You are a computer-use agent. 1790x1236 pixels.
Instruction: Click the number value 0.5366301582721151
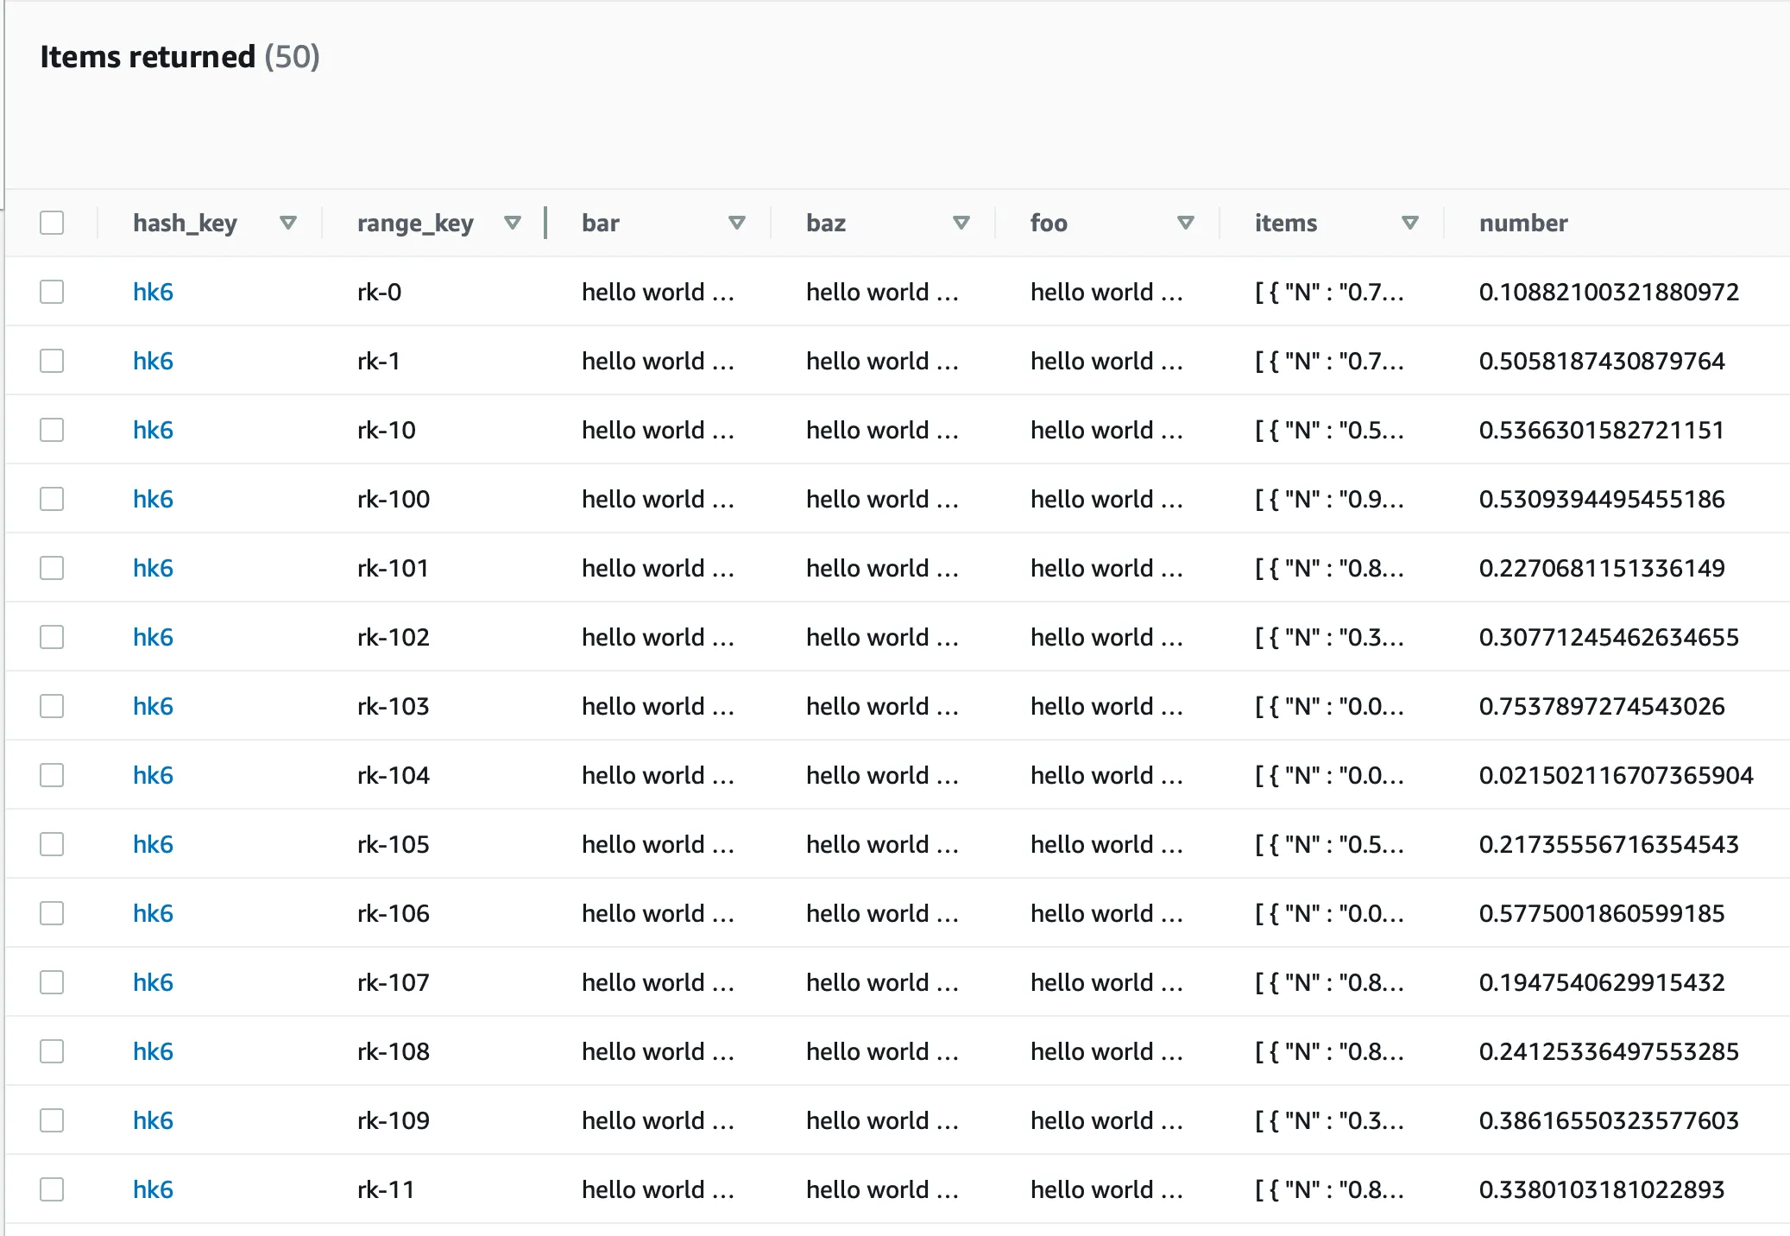1601,430
